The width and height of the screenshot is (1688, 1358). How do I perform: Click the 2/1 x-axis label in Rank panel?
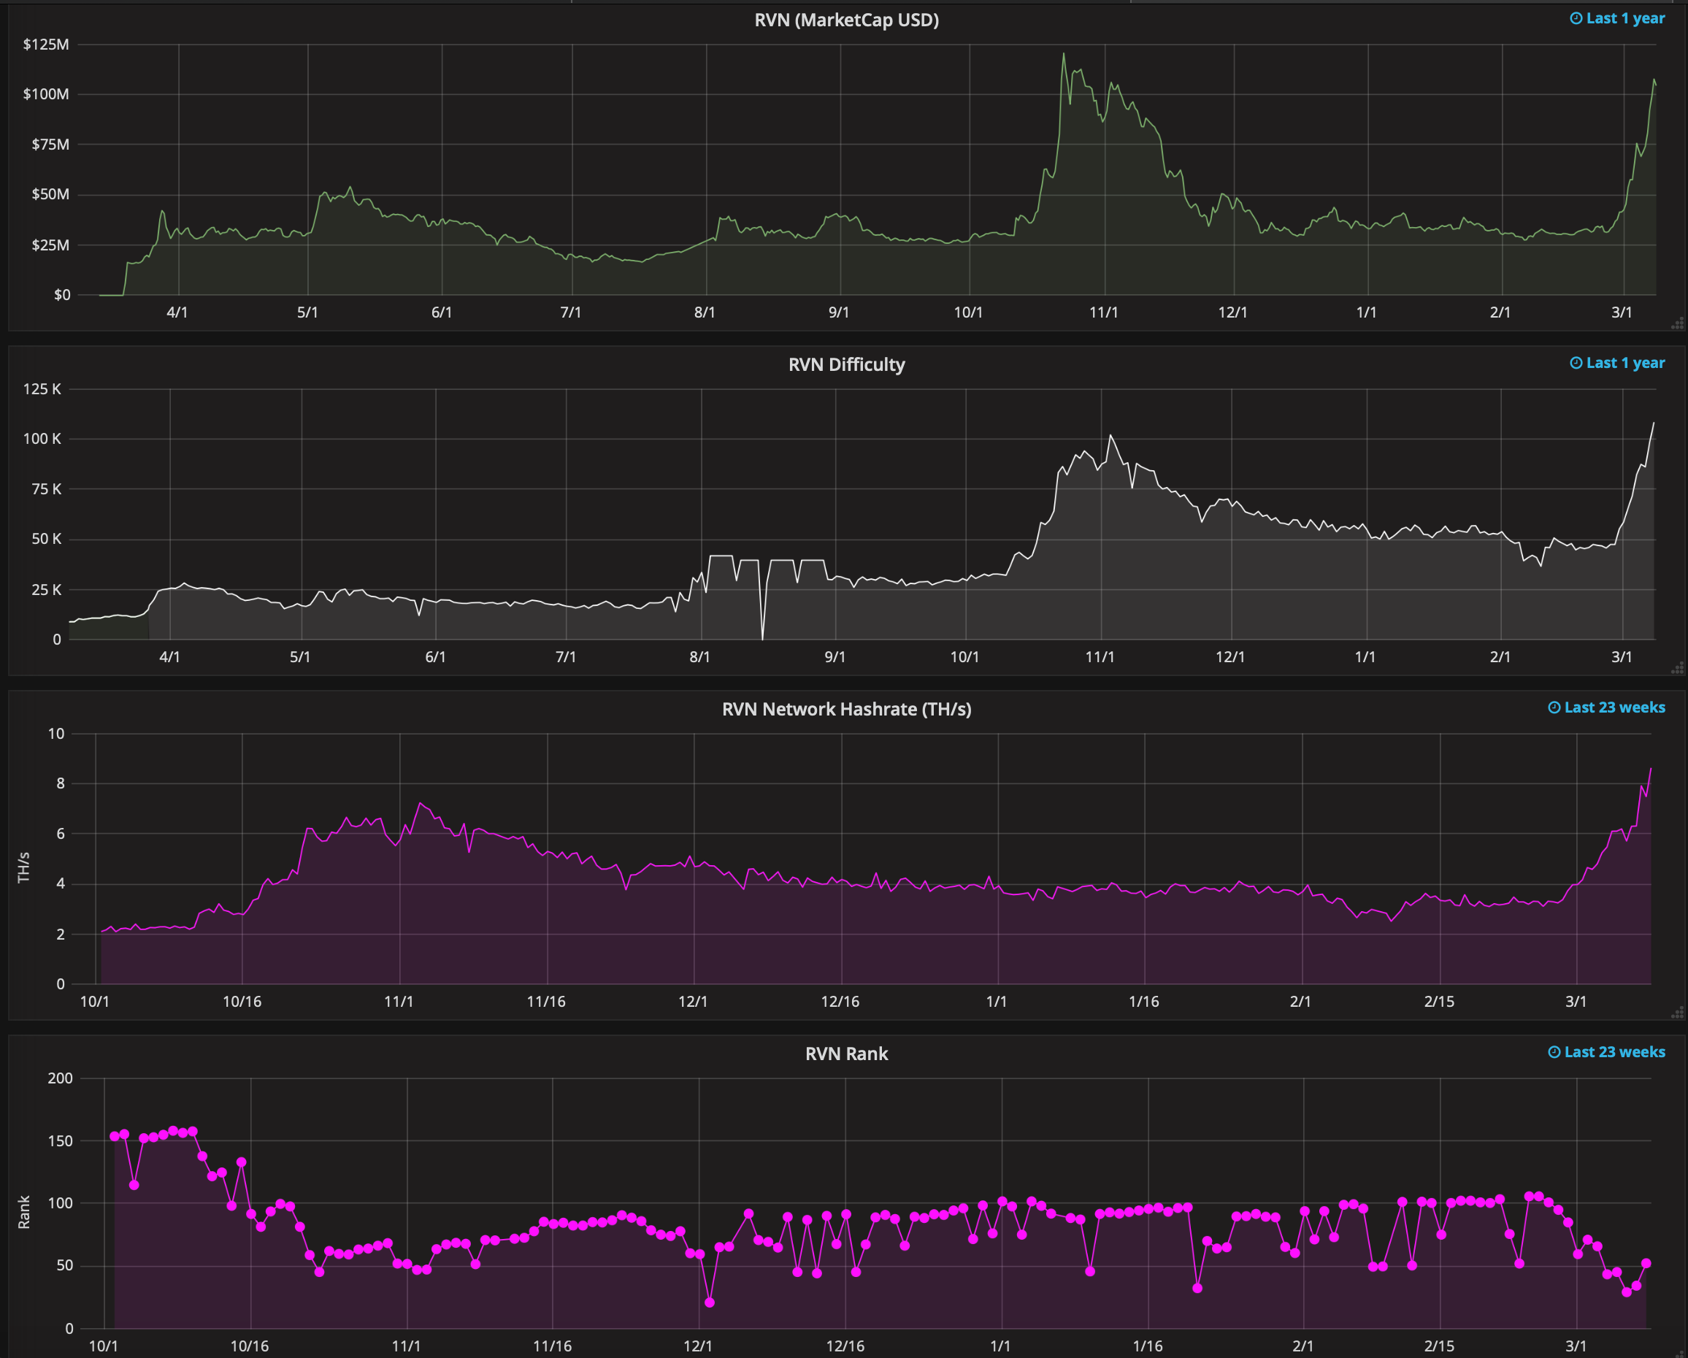point(1303,1346)
